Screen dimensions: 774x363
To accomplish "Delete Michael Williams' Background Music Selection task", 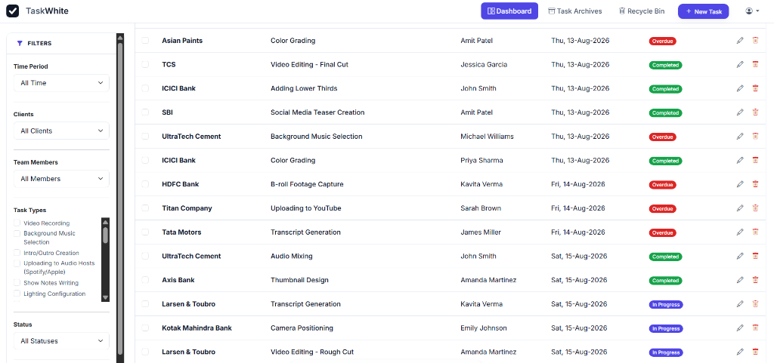I will pos(755,136).
